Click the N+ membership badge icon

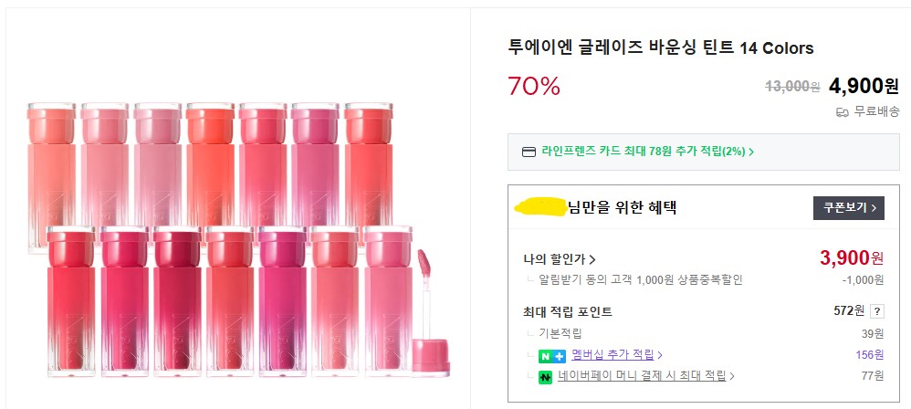(551, 355)
